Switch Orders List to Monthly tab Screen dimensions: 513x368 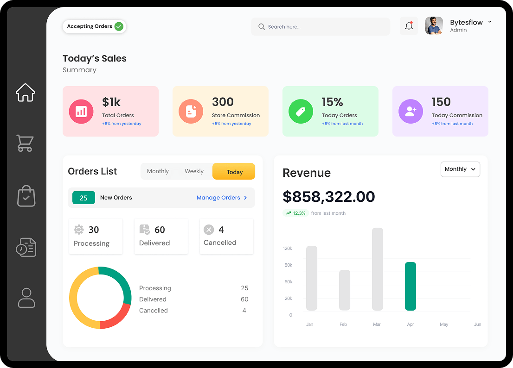(158, 171)
